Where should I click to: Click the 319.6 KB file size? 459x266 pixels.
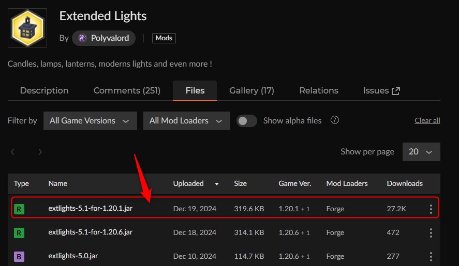point(249,209)
